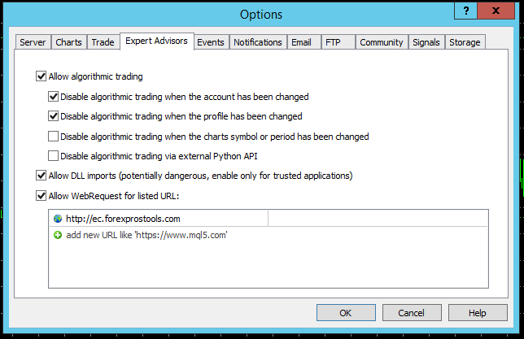The height and width of the screenshot is (339, 524).
Task: Toggle Allow WebRequest for listed URL
Action: (x=42, y=195)
